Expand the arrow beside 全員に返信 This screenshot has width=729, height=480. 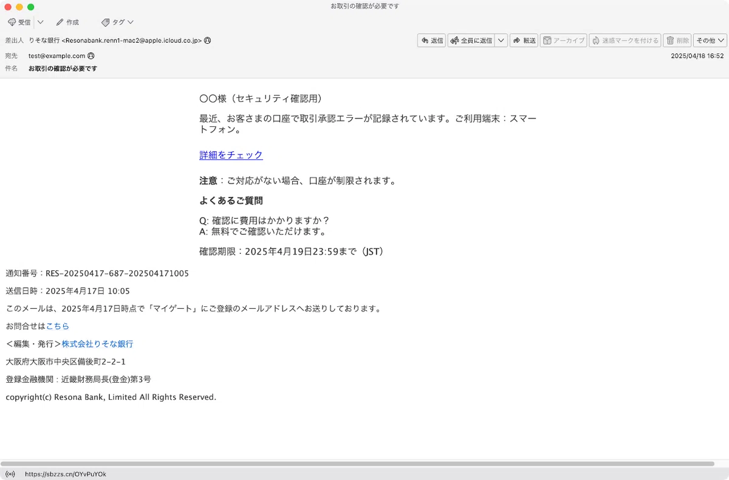pos(501,41)
